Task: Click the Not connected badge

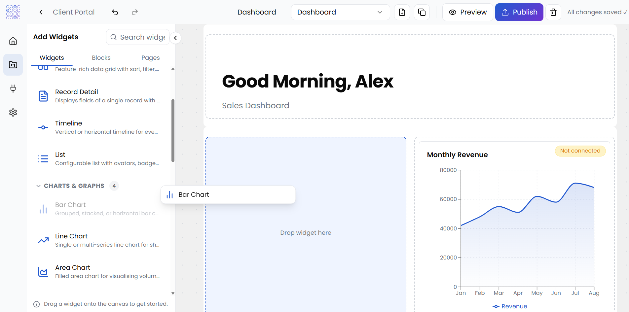Action: (x=580, y=151)
